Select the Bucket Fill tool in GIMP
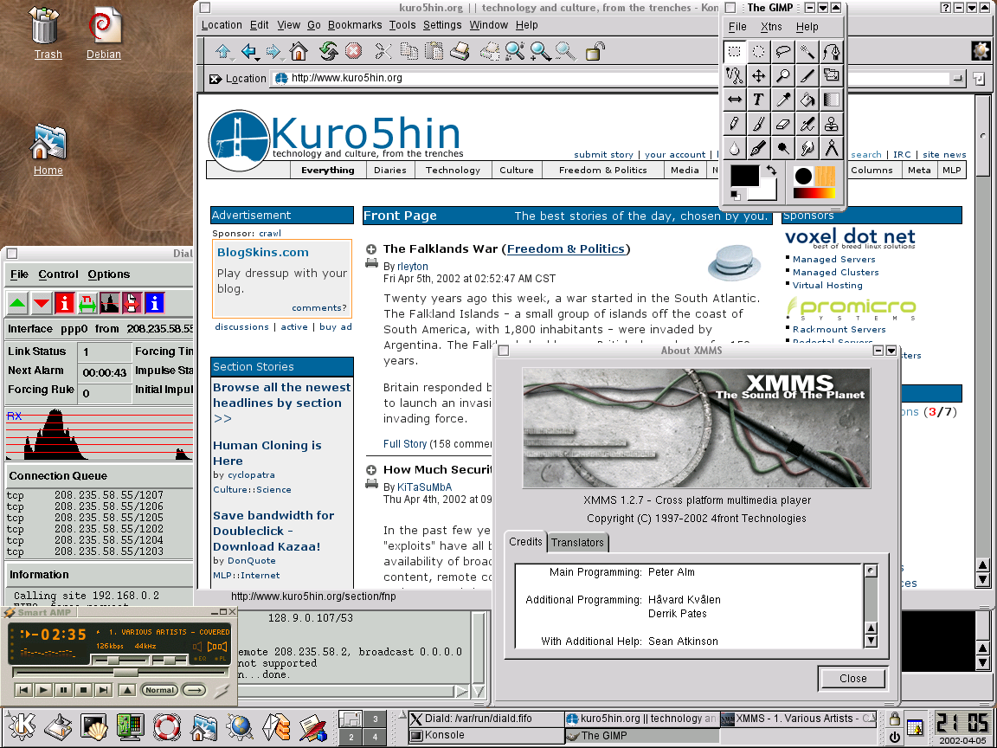The image size is (997, 748). [807, 100]
